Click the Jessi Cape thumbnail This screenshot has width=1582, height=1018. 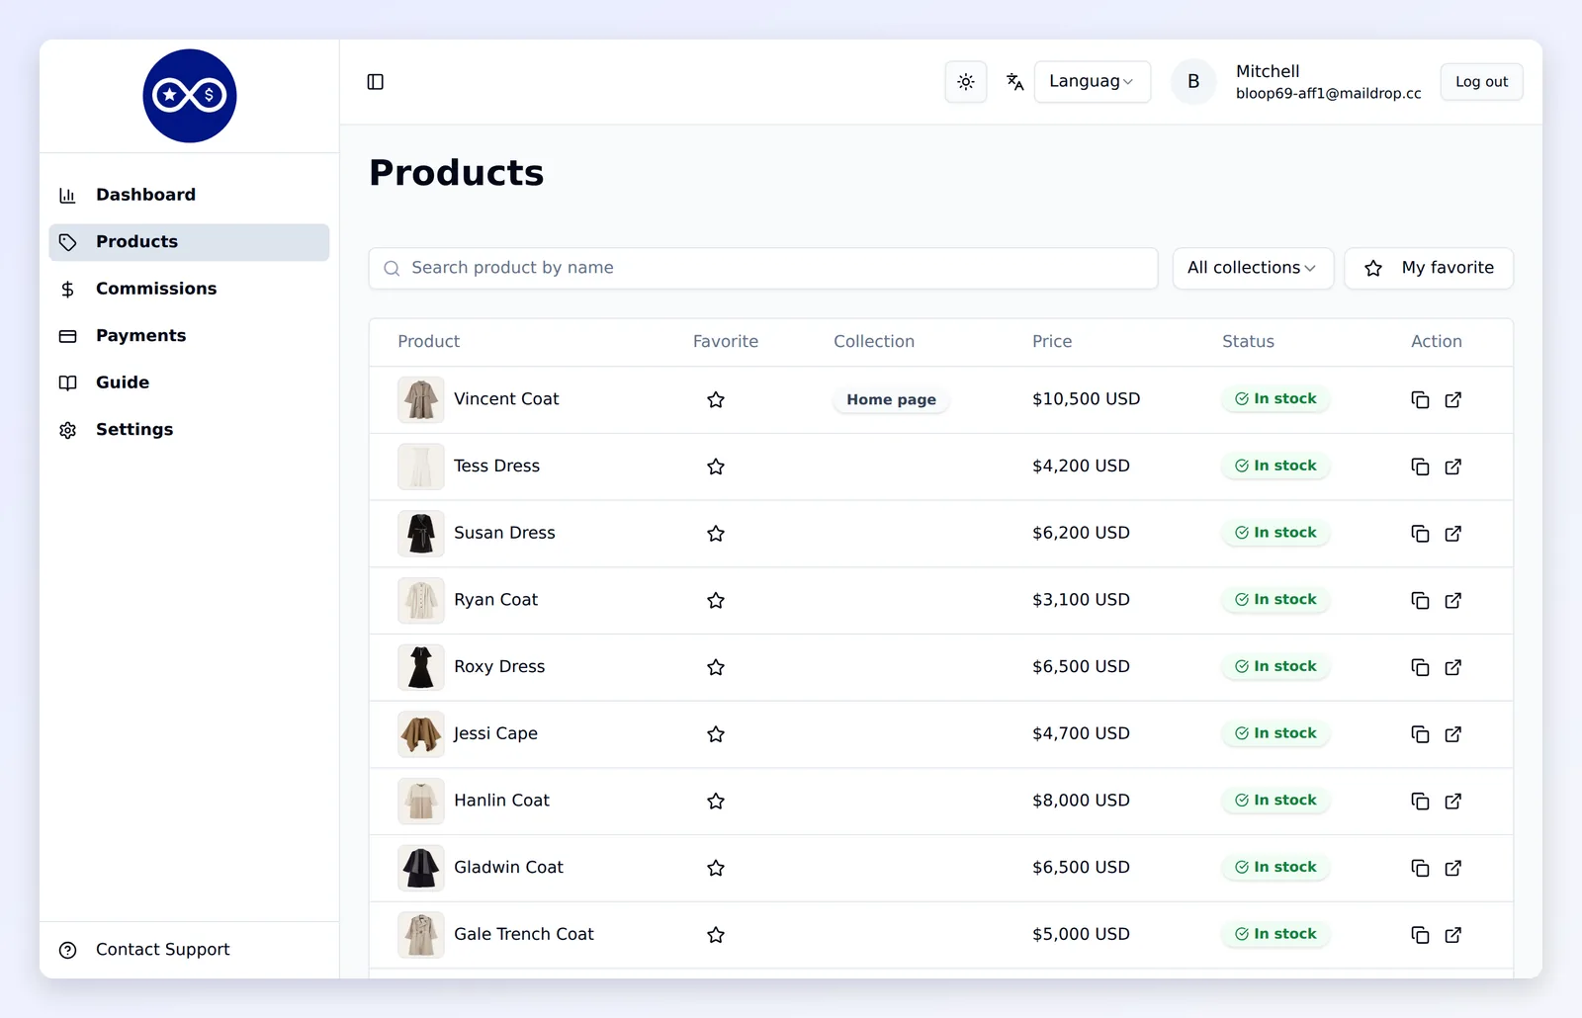pyautogui.click(x=421, y=734)
